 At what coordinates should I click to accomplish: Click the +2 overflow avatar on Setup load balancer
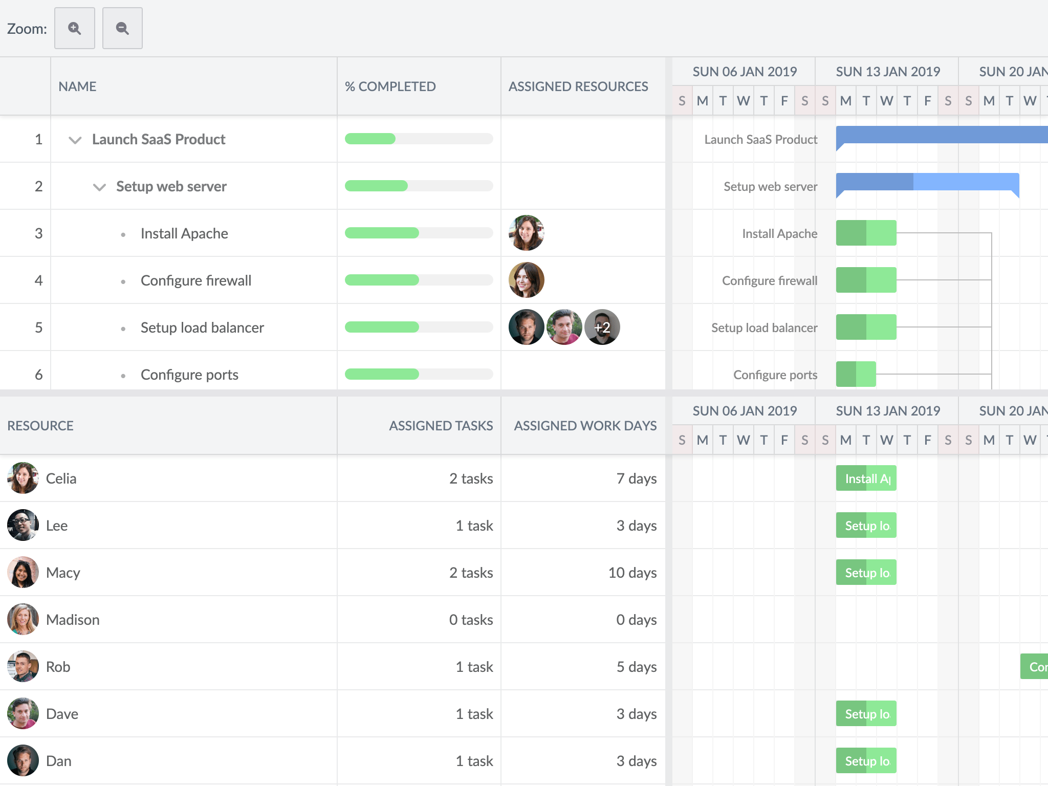[x=602, y=327]
